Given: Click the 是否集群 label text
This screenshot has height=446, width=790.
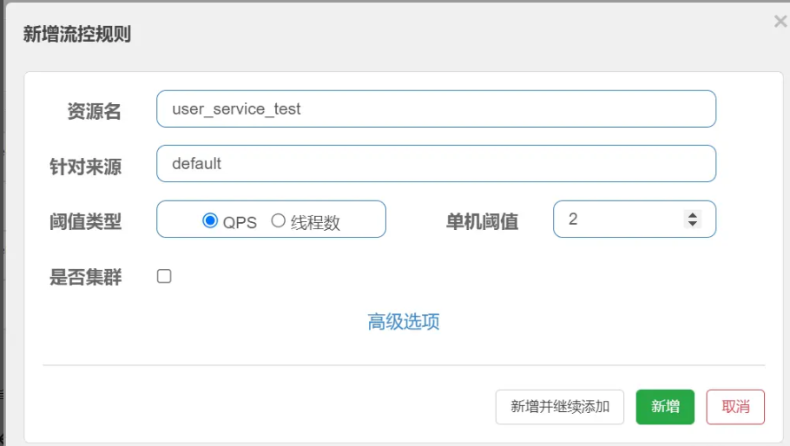Looking at the screenshot, I should point(86,278).
